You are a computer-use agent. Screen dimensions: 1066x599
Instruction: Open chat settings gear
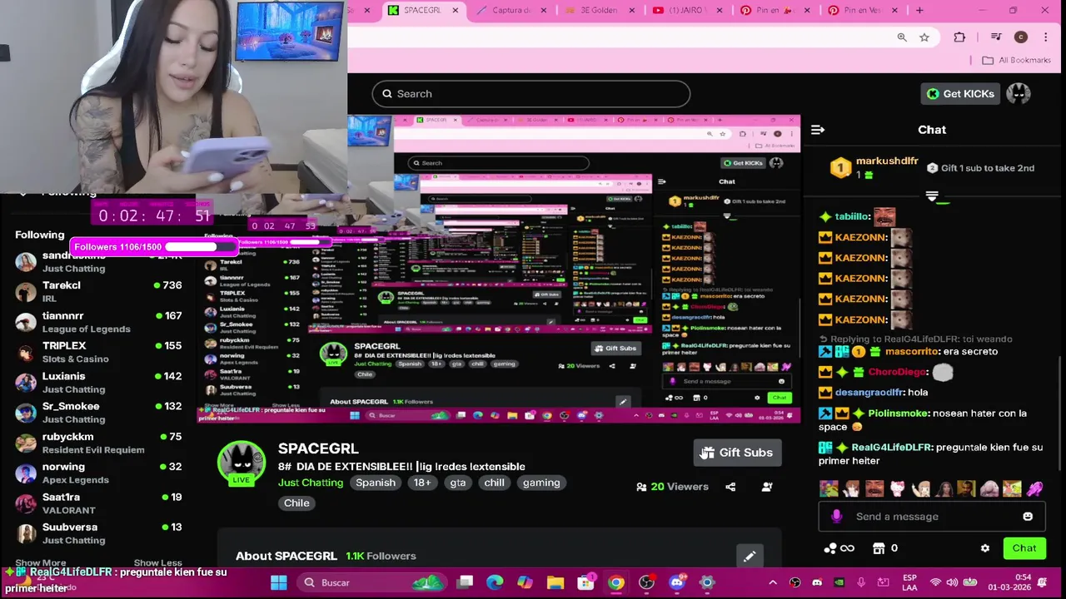point(985,548)
